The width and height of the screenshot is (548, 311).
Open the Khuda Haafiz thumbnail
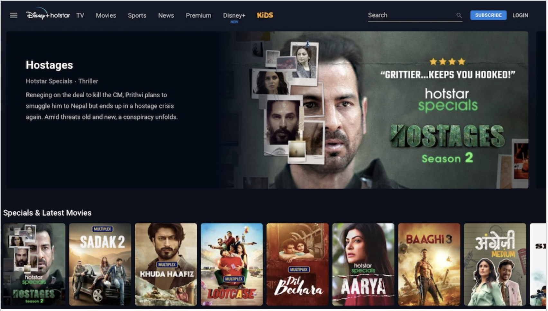(166, 264)
